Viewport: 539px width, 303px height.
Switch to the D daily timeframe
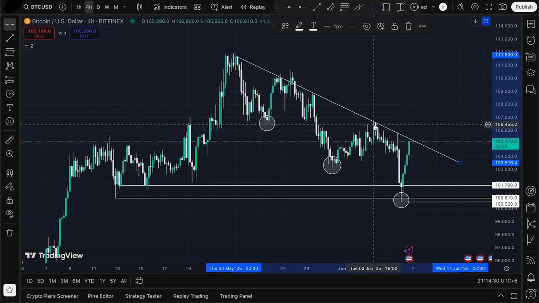click(98, 7)
